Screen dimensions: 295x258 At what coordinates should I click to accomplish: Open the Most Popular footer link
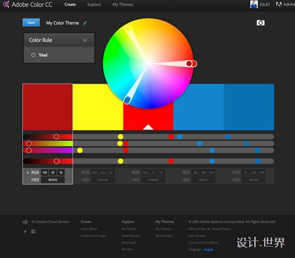click(x=131, y=236)
